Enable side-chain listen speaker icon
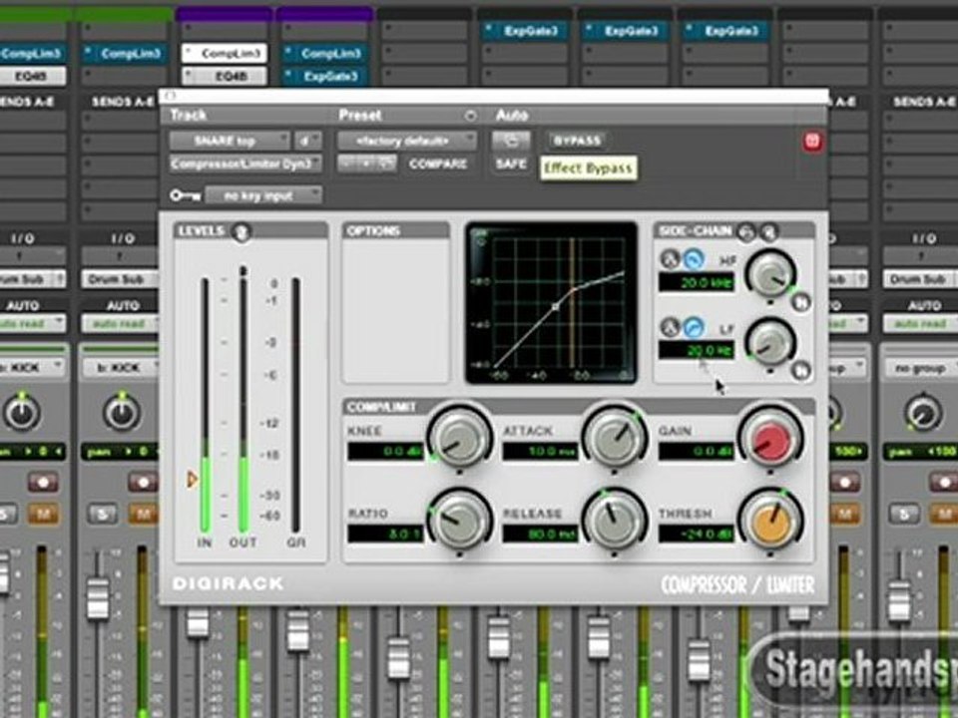 tap(769, 231)
